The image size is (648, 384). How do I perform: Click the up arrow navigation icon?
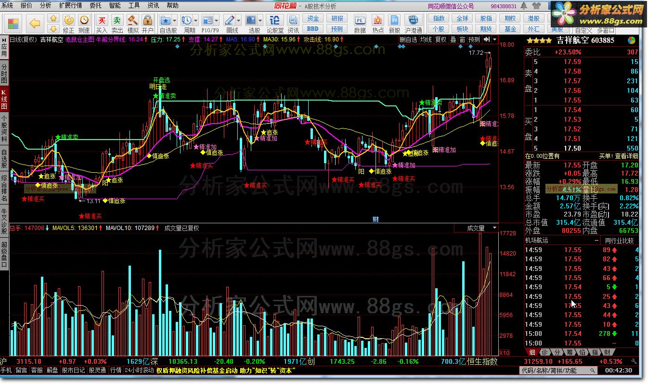54,19
